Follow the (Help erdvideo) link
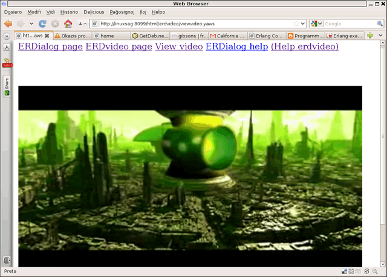The image size is (387, 277). coord(305,46)
